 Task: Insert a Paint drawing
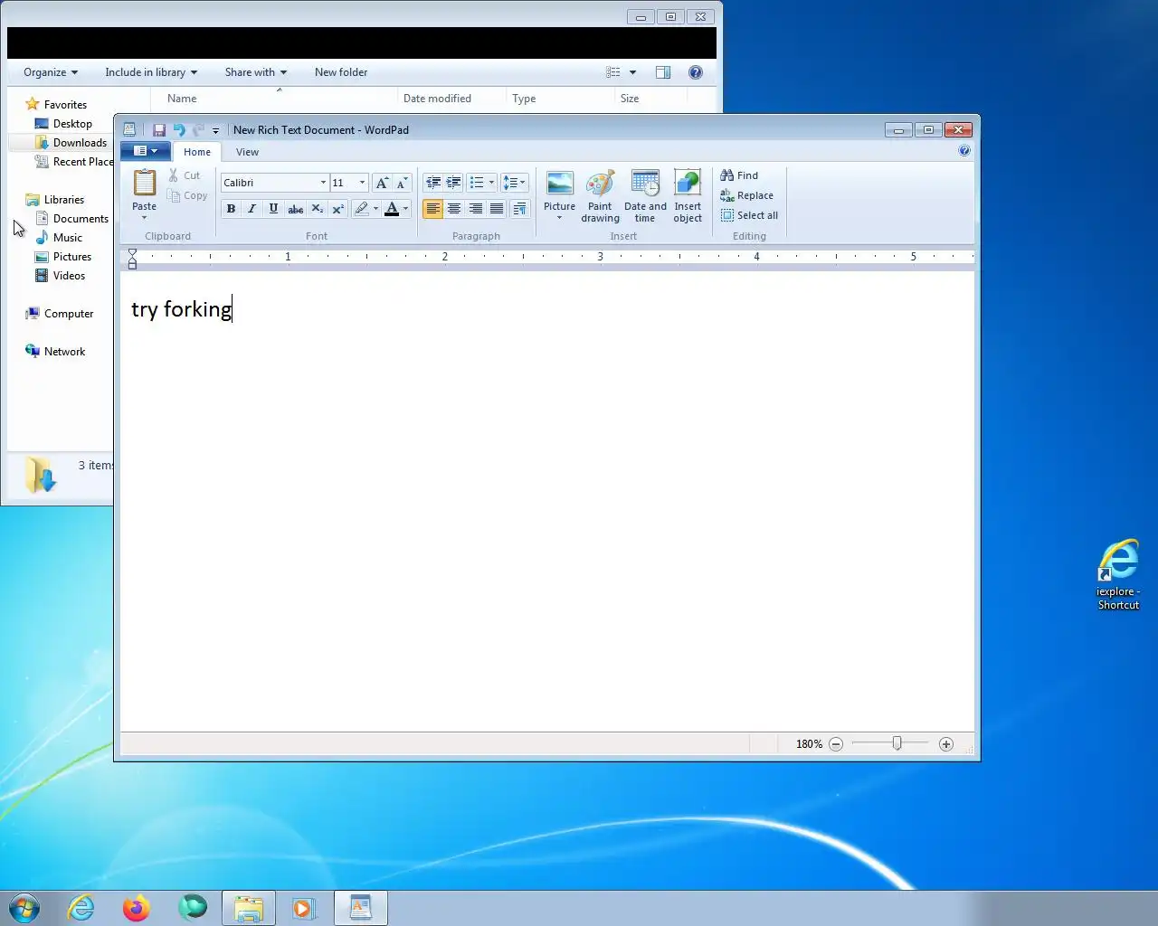point(600,196)
